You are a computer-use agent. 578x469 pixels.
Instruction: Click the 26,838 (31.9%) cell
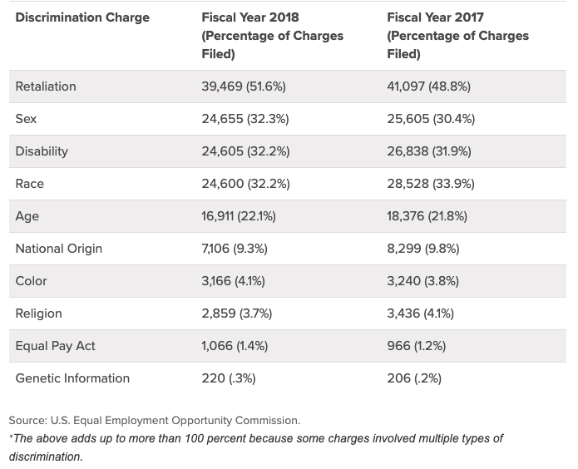(x=430, y=151)
